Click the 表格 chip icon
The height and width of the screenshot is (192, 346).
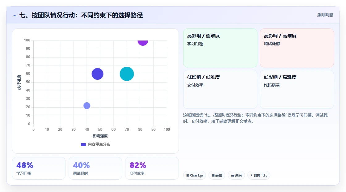coord(213,175)
